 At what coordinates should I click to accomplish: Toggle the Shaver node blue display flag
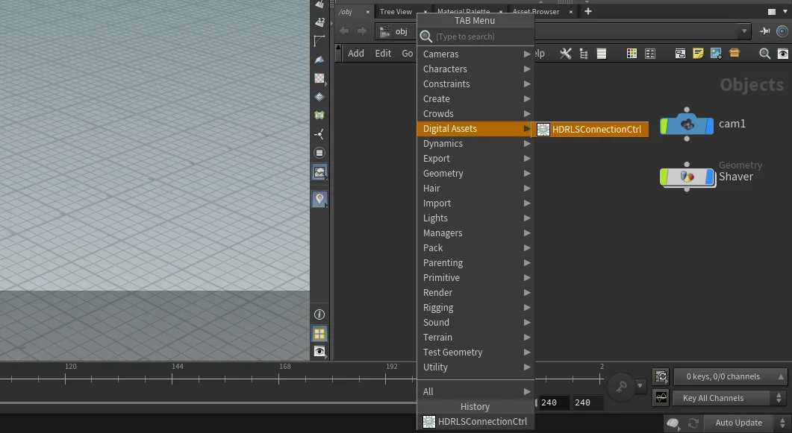[x=710, y=177]
